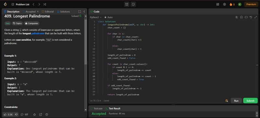Check the streak fire counter
The image size is (260, 118).
click(x=232, y=5)
